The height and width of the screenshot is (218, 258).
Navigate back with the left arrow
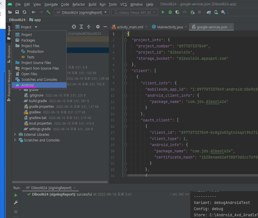(x=33, y=12)
